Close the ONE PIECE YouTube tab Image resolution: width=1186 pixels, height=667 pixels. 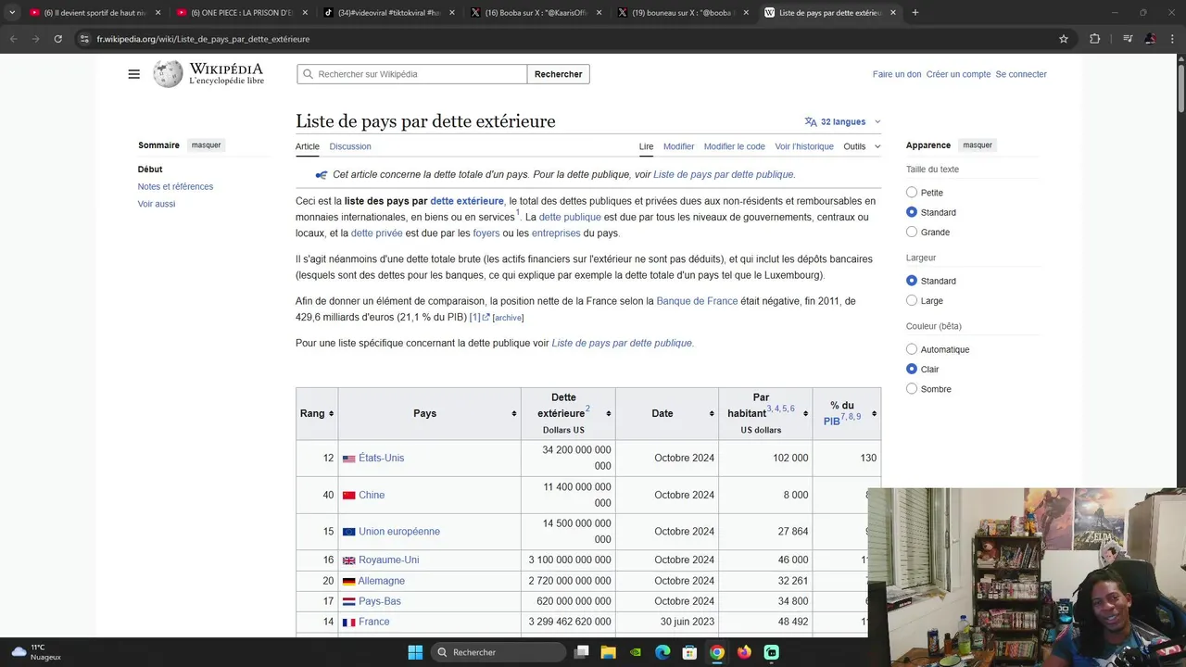click(304, 13)
